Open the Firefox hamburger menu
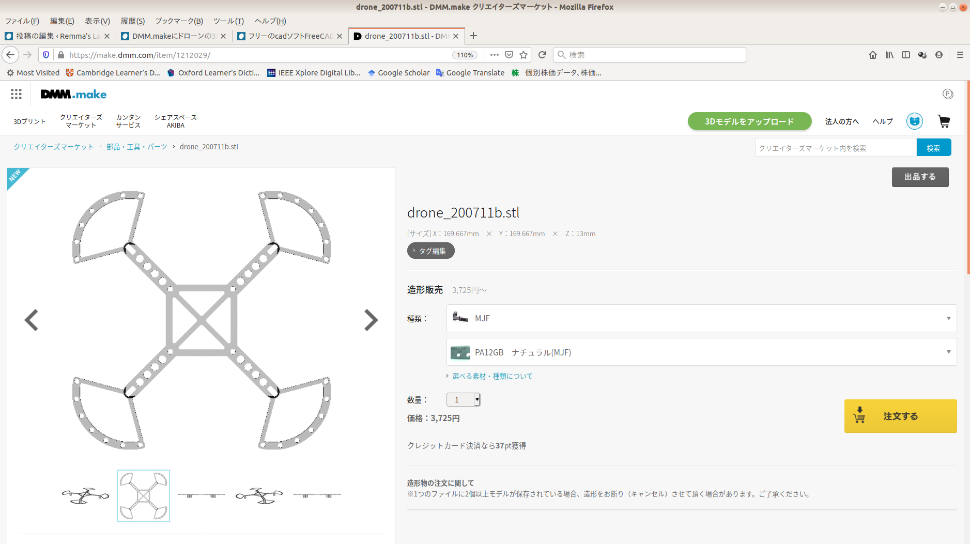 click(960, 55)
